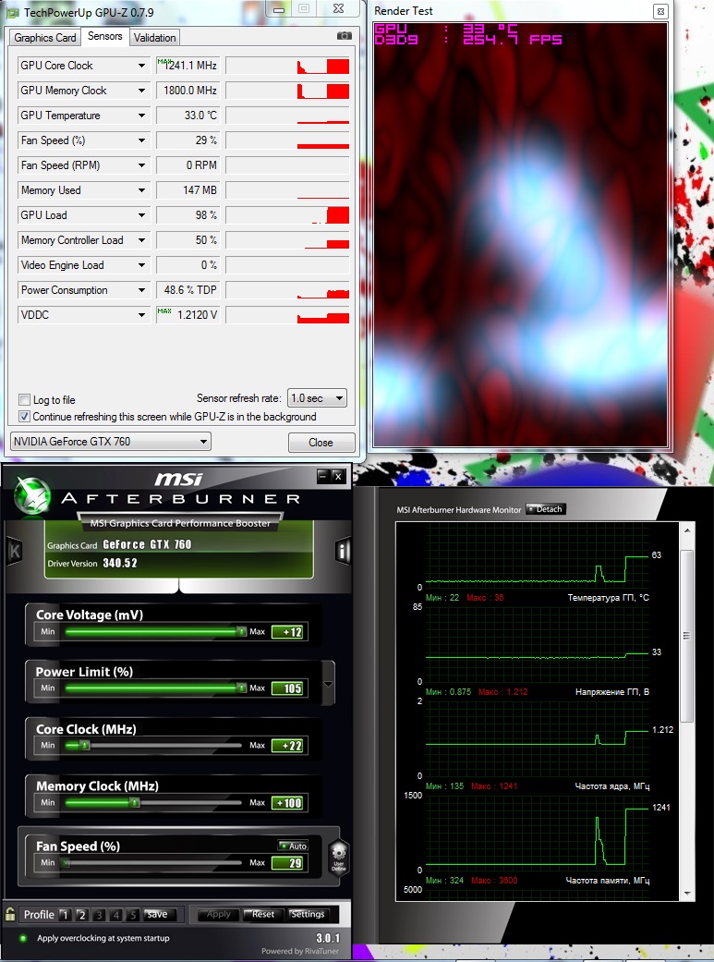Screen dimensions: 714x962
Task: Open Afterburner Kombustor K icon
Action: click(14, 551)
